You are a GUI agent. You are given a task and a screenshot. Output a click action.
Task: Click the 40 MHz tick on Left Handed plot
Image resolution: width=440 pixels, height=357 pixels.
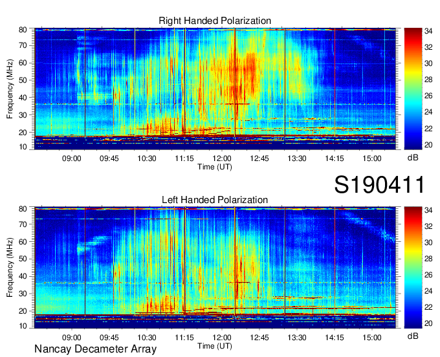[23, 277]
